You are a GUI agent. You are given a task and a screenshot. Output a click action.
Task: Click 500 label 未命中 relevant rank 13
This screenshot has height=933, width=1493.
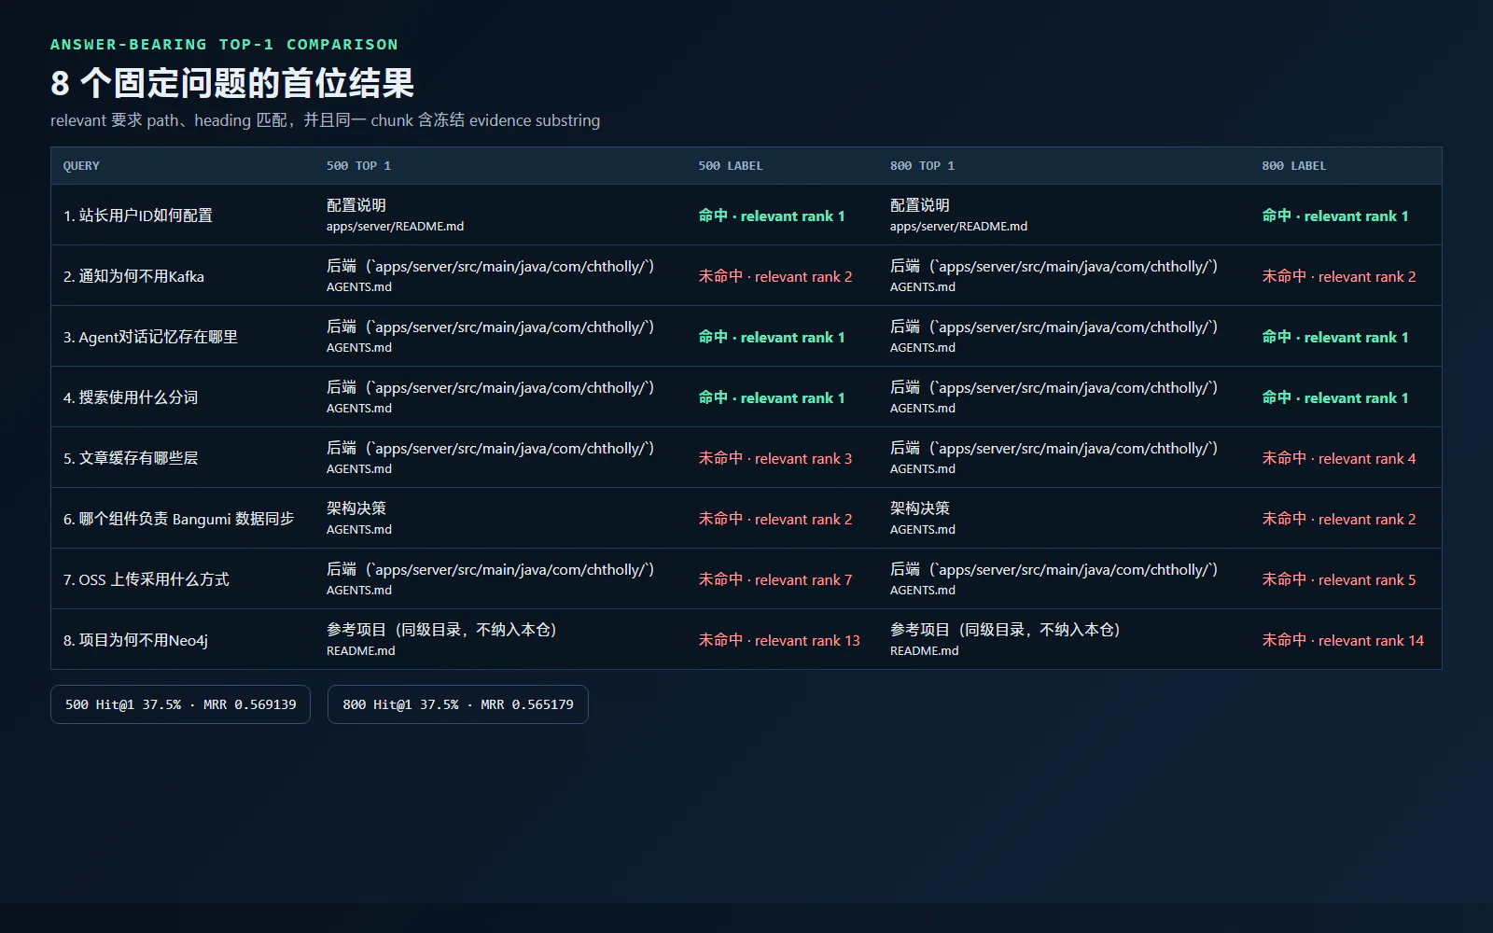(779, 640)
